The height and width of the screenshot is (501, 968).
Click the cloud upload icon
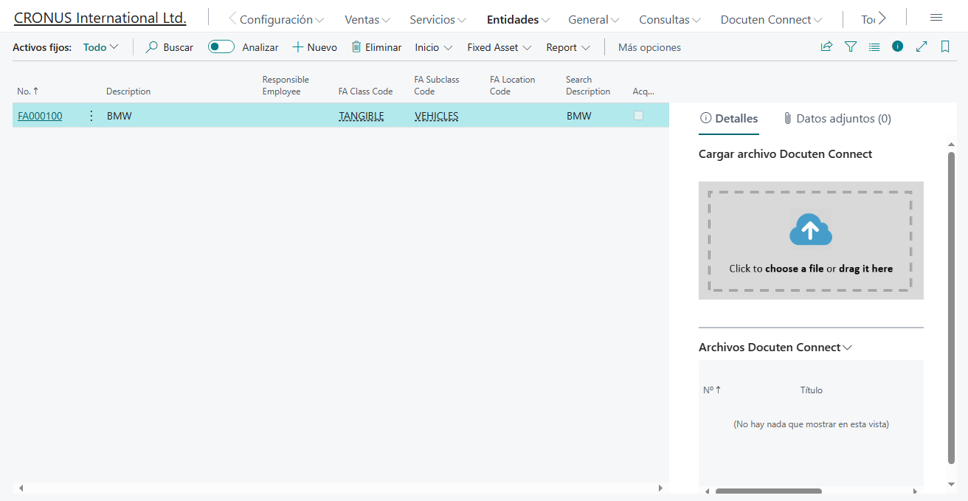coord(810,231)
